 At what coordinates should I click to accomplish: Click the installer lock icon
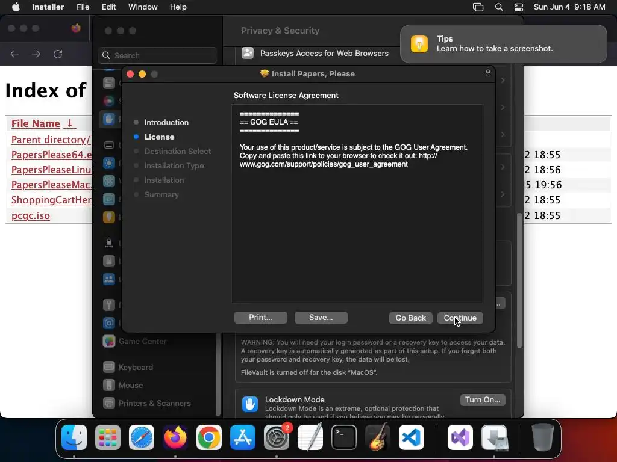click(x=488, y=73)
